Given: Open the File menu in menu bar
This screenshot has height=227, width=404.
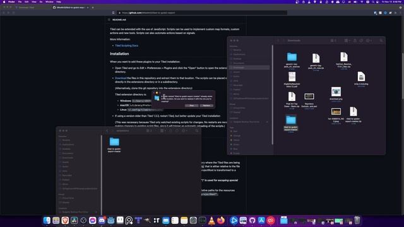Looking at the screenshot, I should (x=20, y=2).
